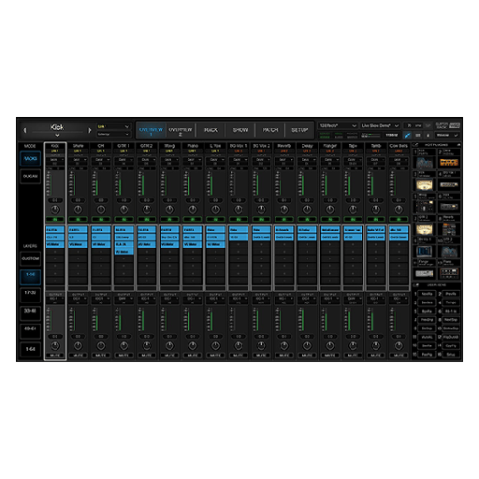Open User Keys panel edit icon
The width and height of the screenshot is (479, 479).
click(x=415, y=285)
